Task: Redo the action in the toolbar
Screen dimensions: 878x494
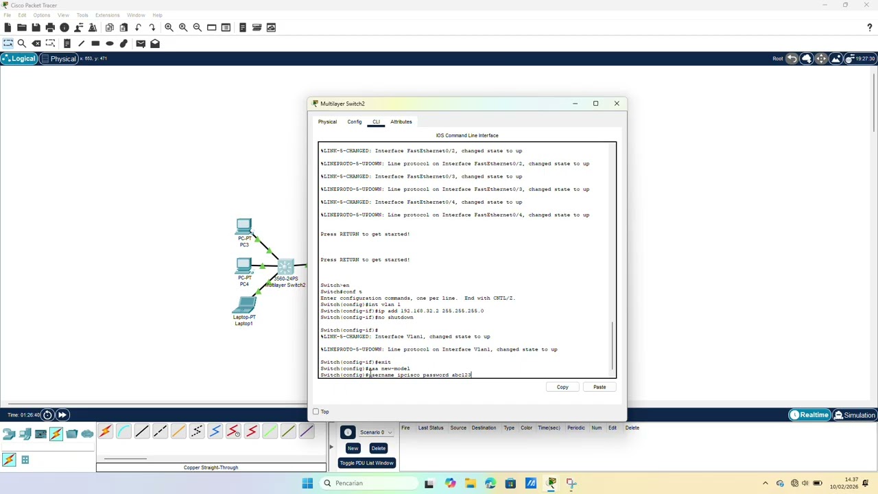Action: click(152, 27)
